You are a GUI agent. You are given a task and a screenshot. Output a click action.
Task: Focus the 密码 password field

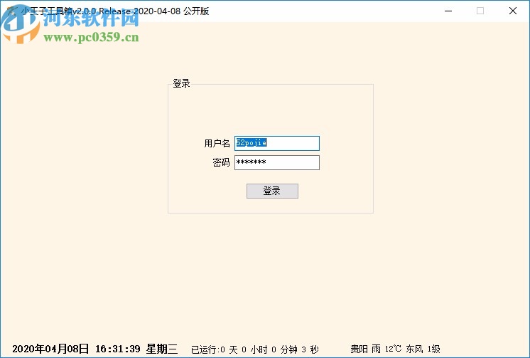coord(277,162)
